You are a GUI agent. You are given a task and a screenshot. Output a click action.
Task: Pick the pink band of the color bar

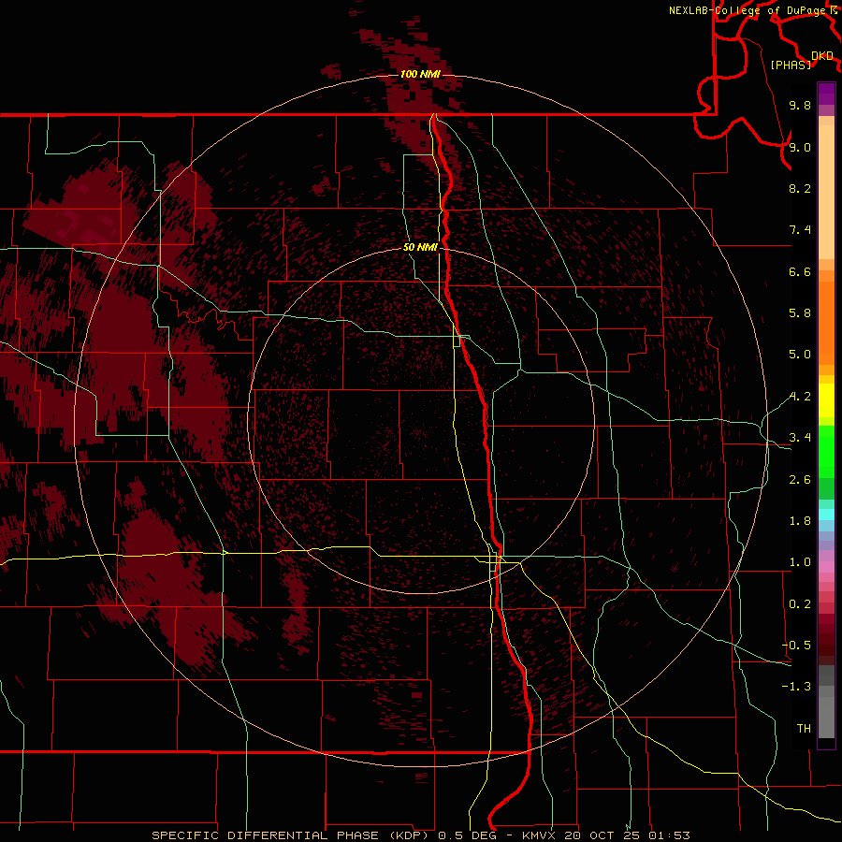click(826, 567)
